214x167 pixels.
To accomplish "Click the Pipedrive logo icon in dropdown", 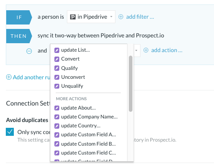I will pyautogui.click(x=73, y=17).
